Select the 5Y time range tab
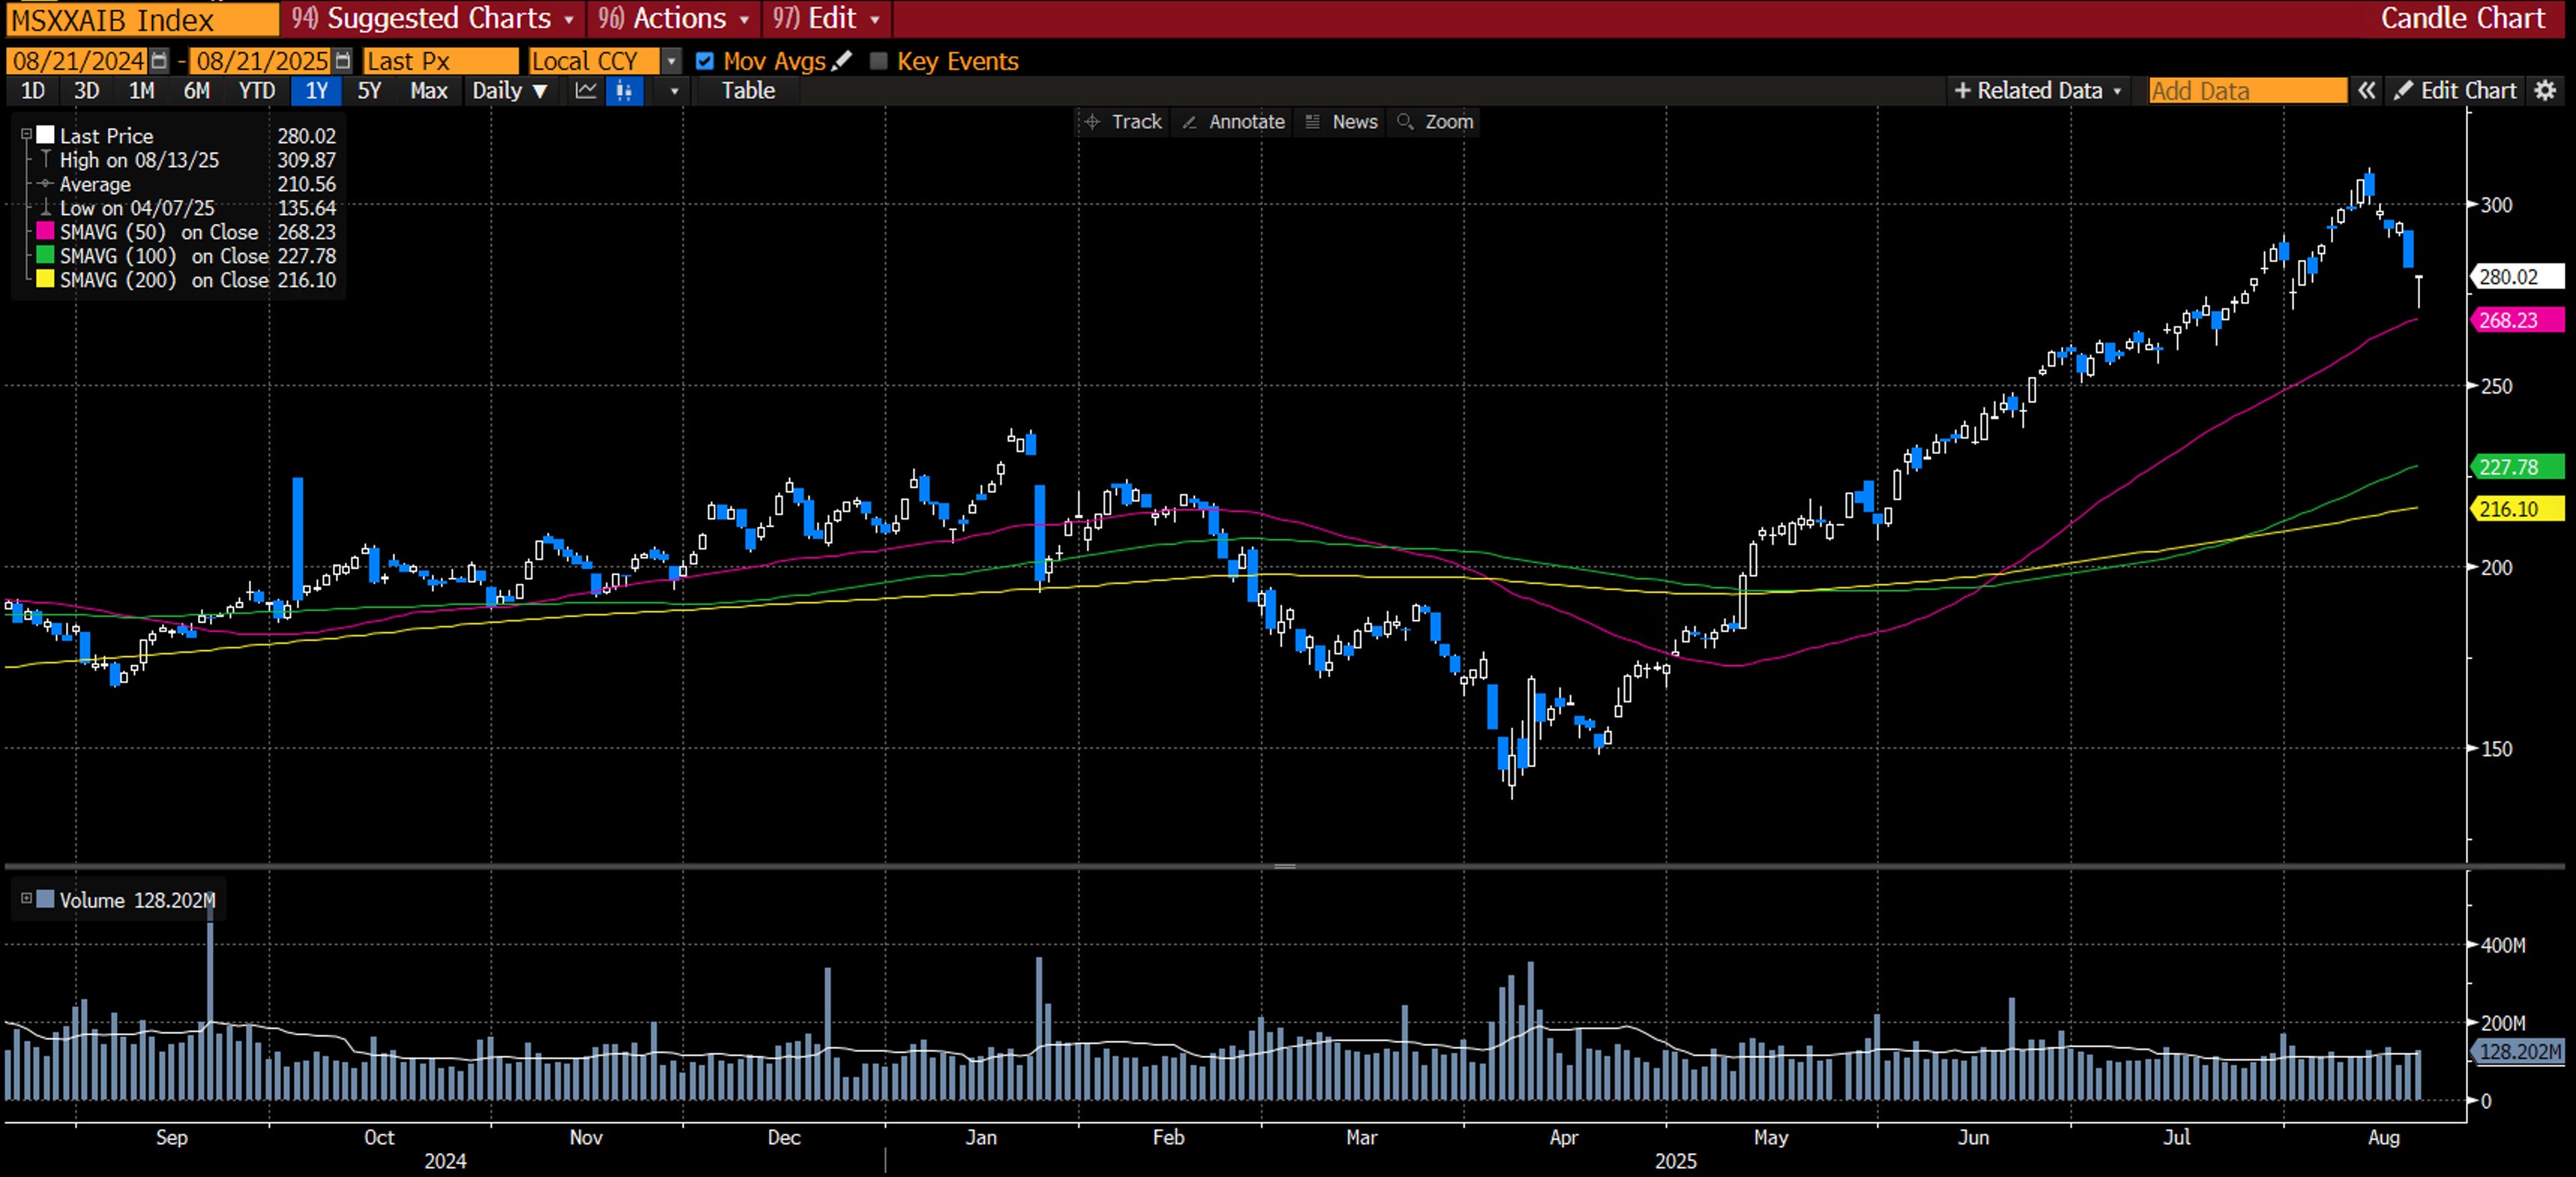The height and width of the screenshot is (1177, 2576). pos(369,91)
